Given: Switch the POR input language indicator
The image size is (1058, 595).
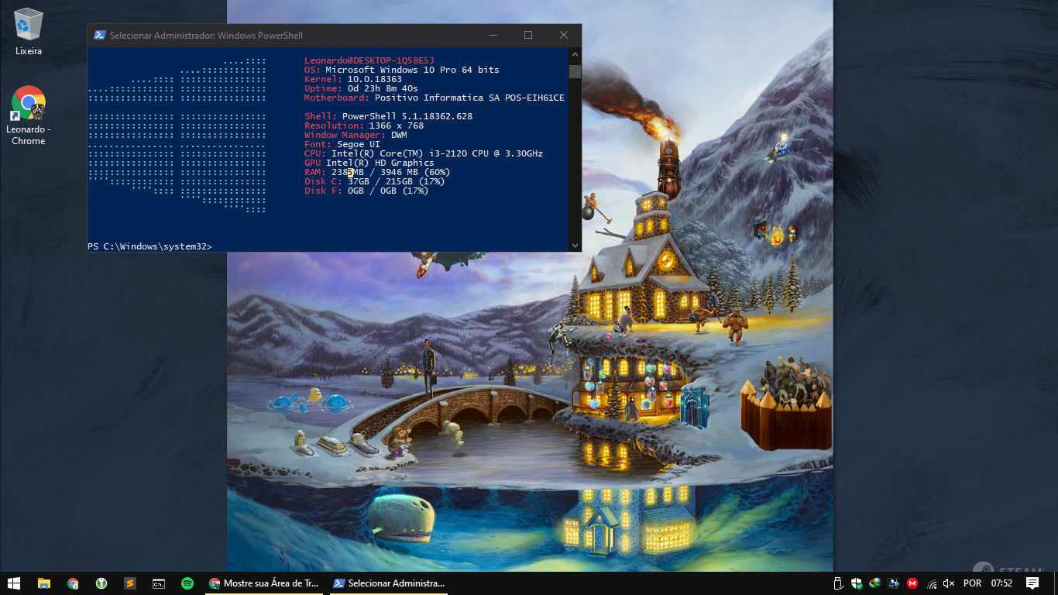Looking at the screenshot, I should point(972,583).
